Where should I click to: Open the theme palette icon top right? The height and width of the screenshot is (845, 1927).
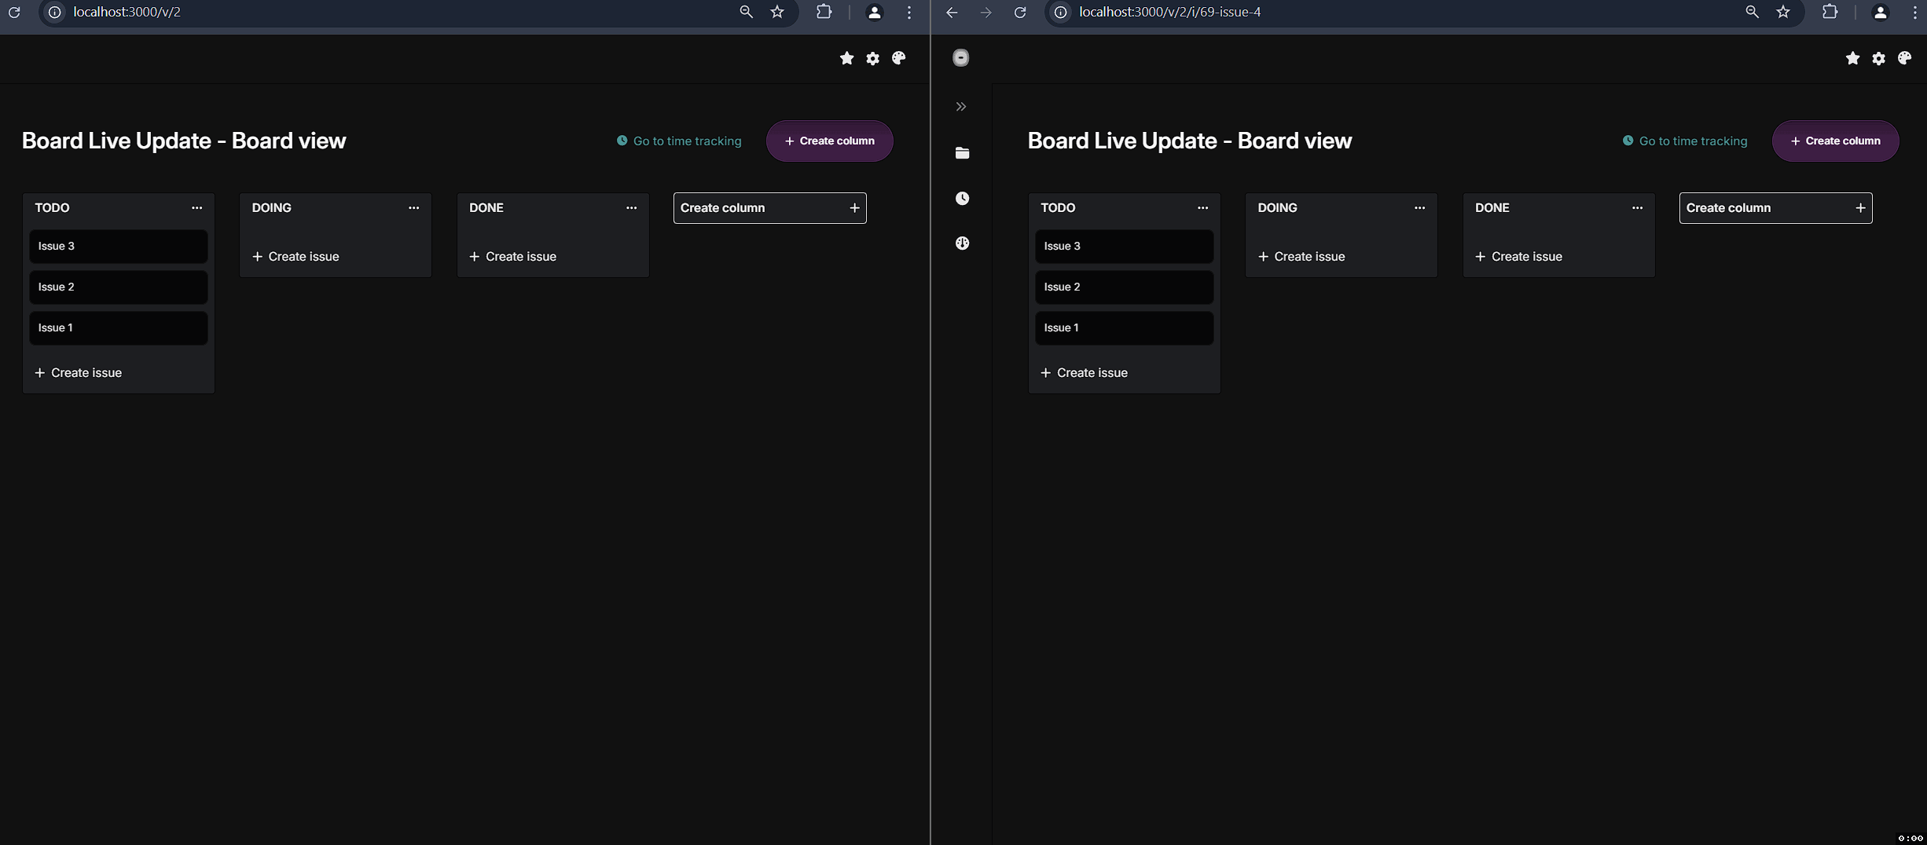pos(1905,58)
